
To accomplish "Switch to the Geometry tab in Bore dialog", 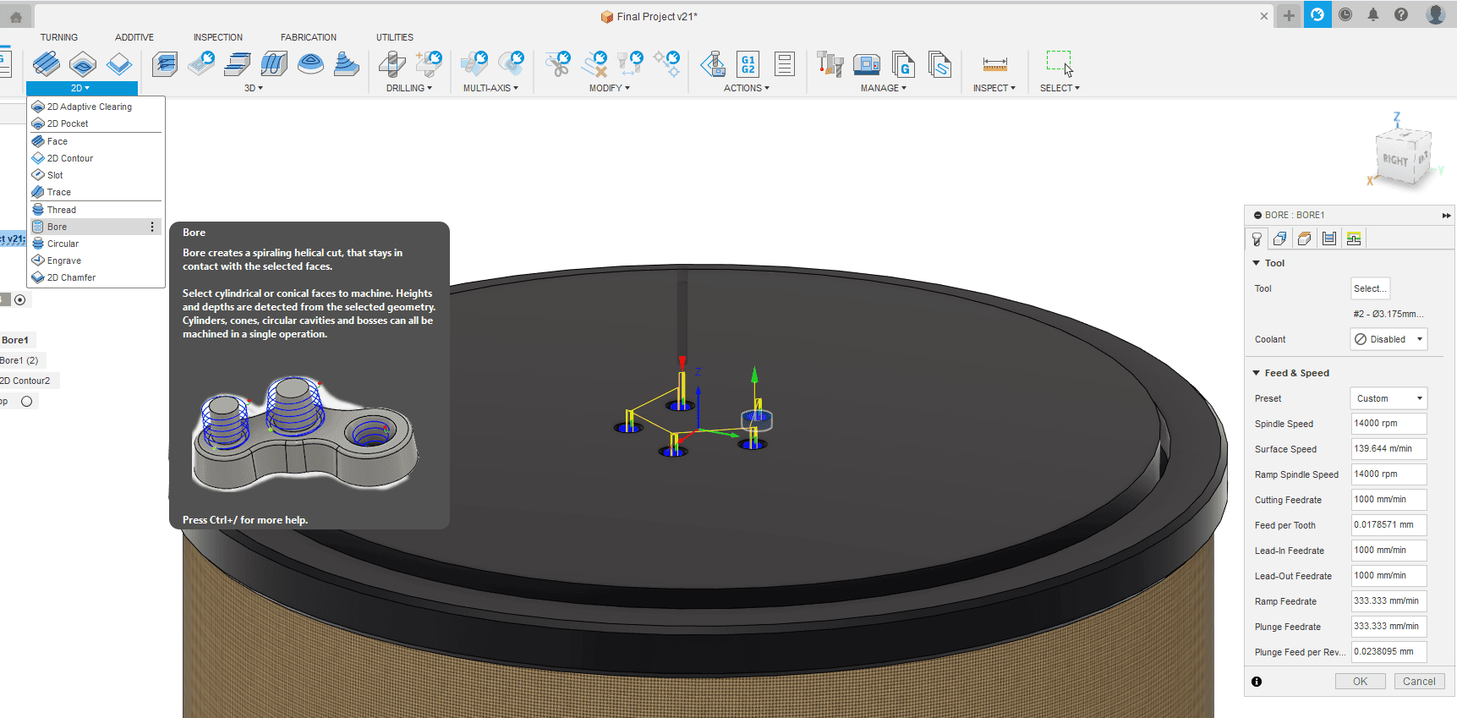I will pos(1280,238).
